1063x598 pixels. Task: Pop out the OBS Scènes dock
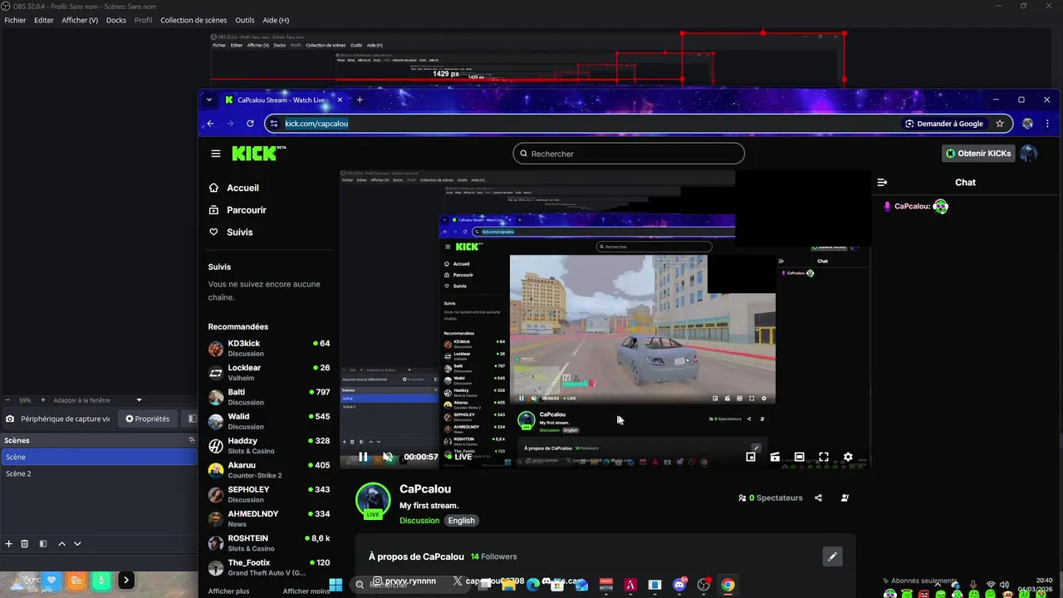click(x=192, y=440)
